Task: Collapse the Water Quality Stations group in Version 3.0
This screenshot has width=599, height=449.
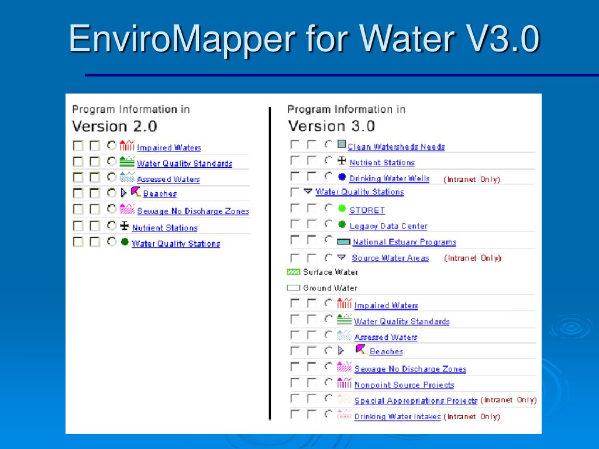Action: click(x=308, y=191)
